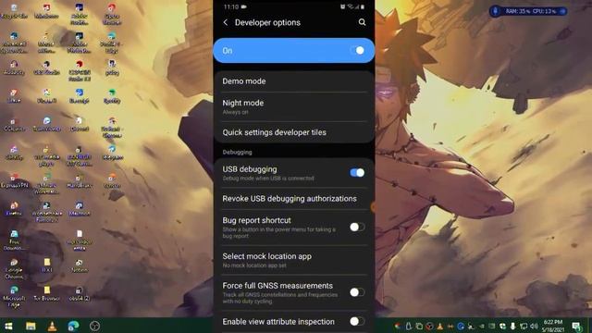Image resolution: width=592 pixels, height=333 pixels.
Task: Open Demo mode setting
Action: 294,81
